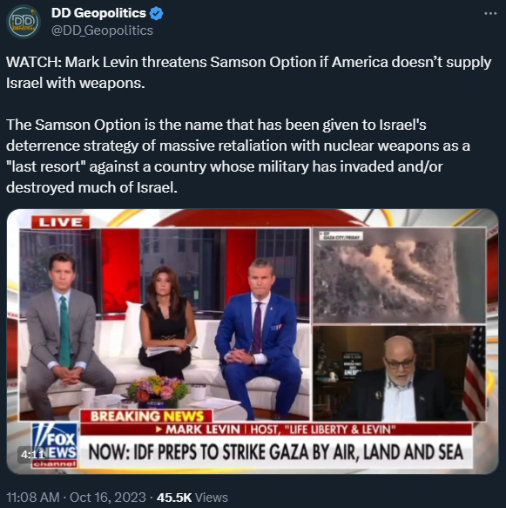
Task: Click the Mark Levin remote video inset
Action: pyautogui.click(x=399, y=373)
